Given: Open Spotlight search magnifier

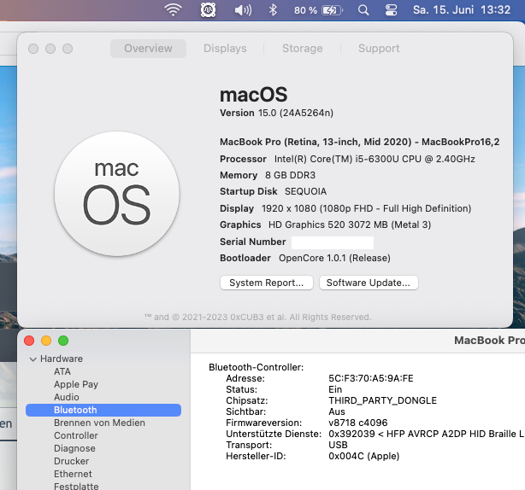Looking at the screenshot, I should click(x=363, y=10).
